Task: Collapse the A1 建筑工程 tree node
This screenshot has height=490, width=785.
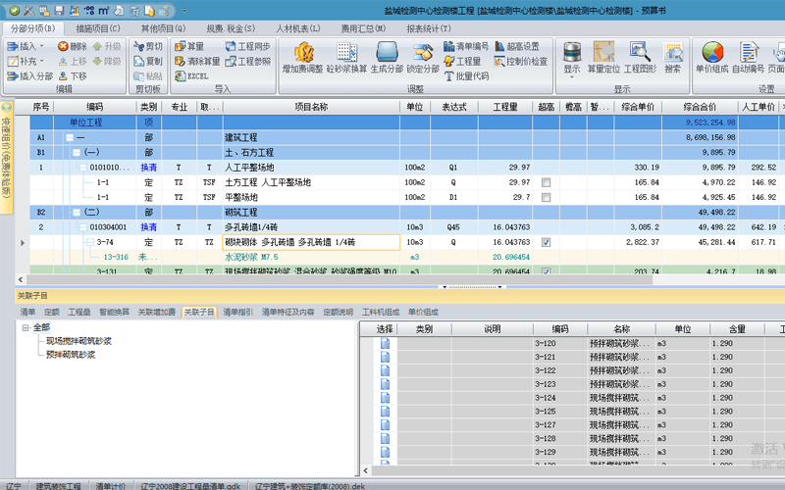Action: 70,137
